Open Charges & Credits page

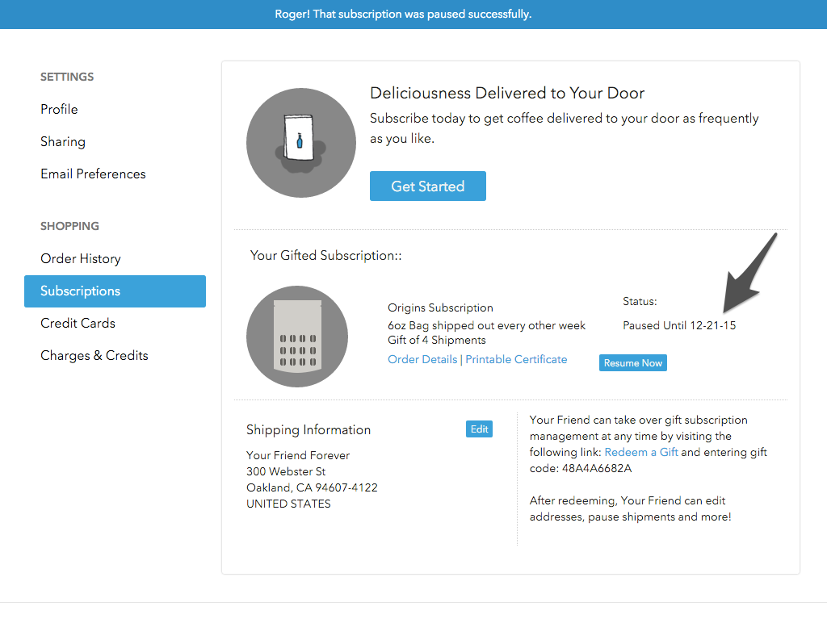94,356
